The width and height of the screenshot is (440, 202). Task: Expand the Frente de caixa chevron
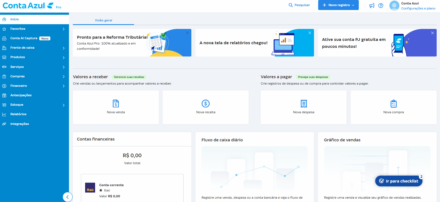[x=64, y=48]
